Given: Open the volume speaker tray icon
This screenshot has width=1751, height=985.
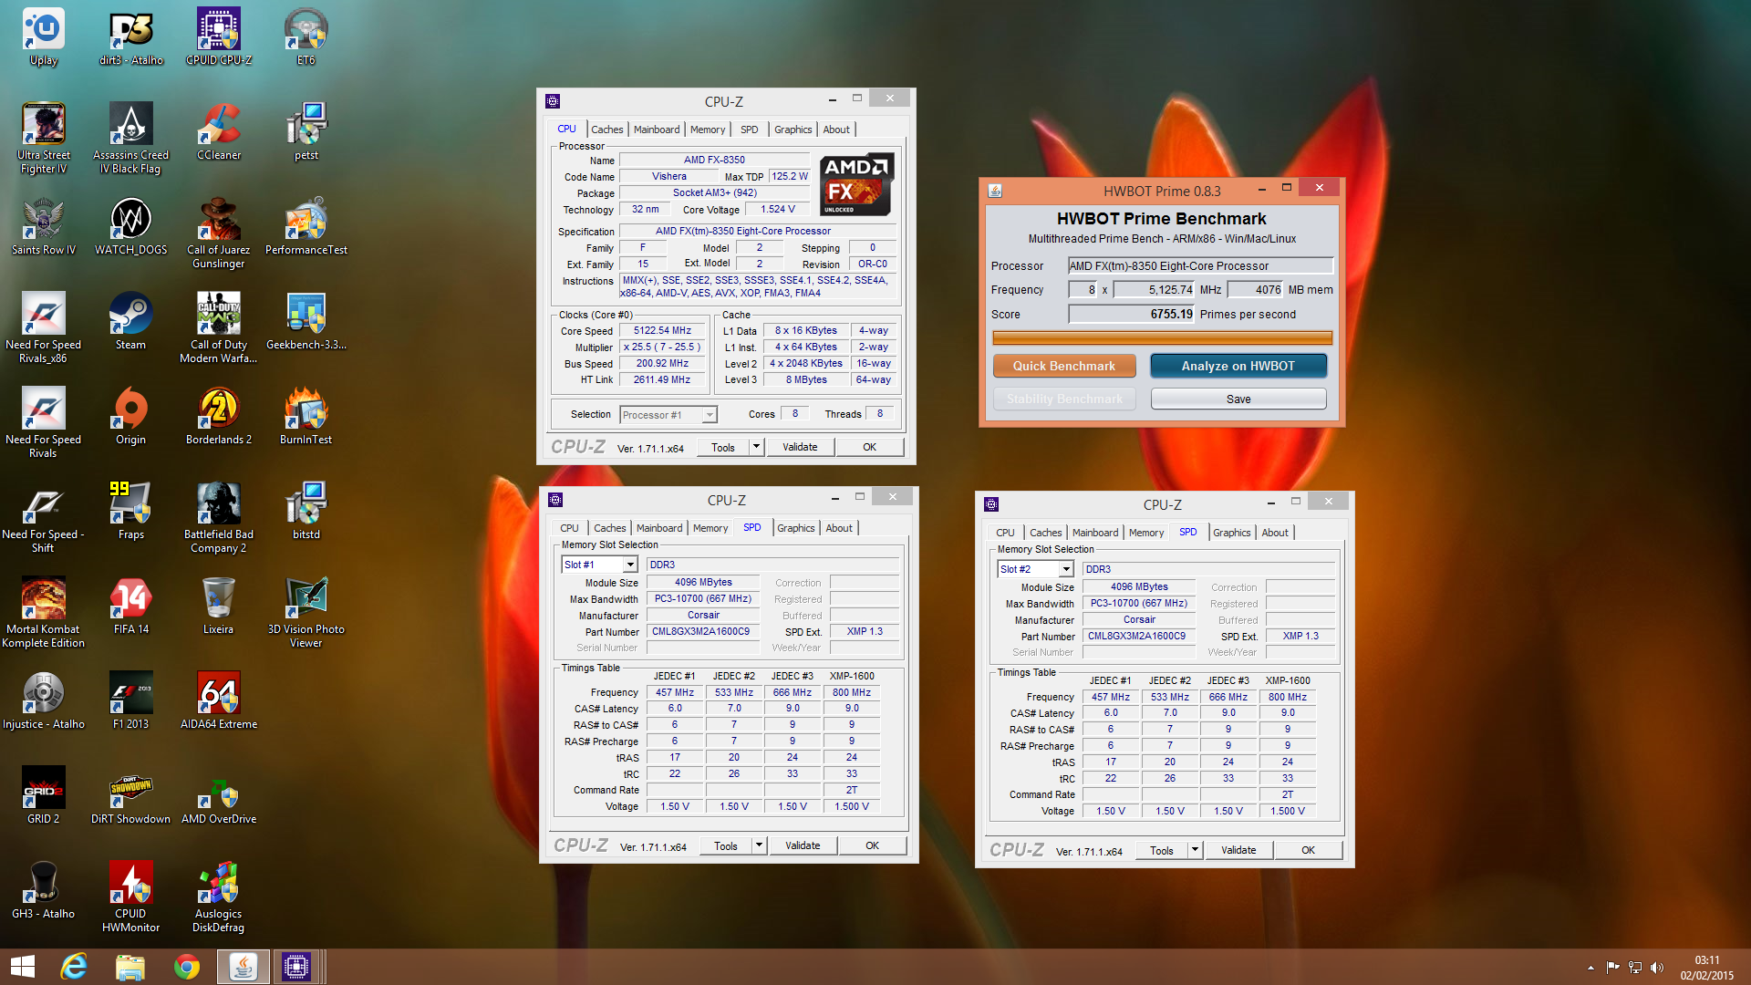Looking at the screenshot, I should (1657, 968).
